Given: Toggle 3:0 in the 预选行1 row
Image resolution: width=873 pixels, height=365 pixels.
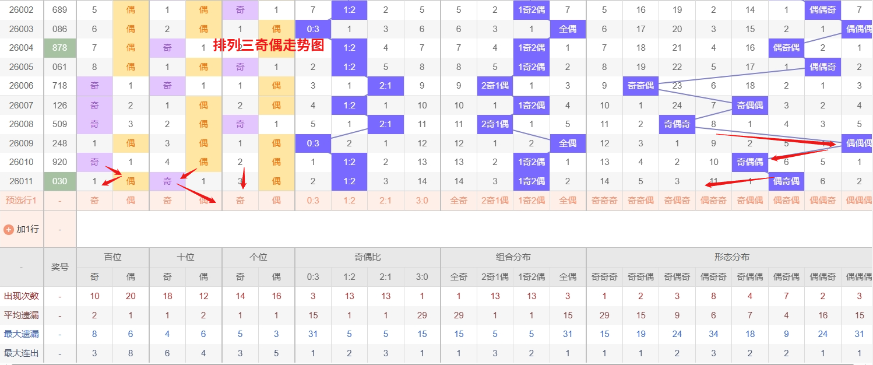Looking at the screenshot, I should pyautogui.click(x=422, y=200).
